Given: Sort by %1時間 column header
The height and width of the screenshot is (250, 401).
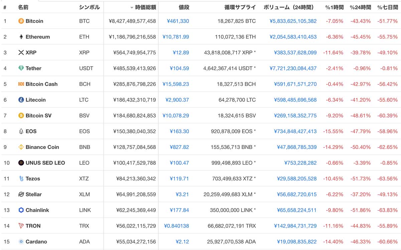Looking at the screenshot, I should click(334, 7).
